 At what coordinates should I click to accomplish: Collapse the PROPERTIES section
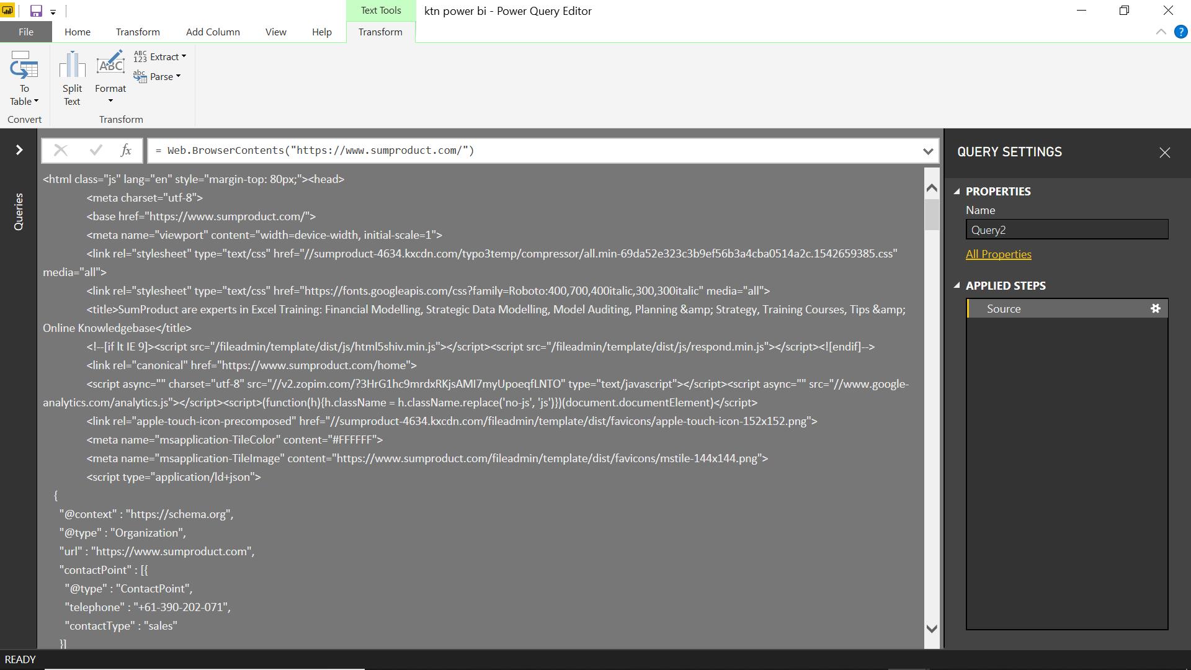957,192
